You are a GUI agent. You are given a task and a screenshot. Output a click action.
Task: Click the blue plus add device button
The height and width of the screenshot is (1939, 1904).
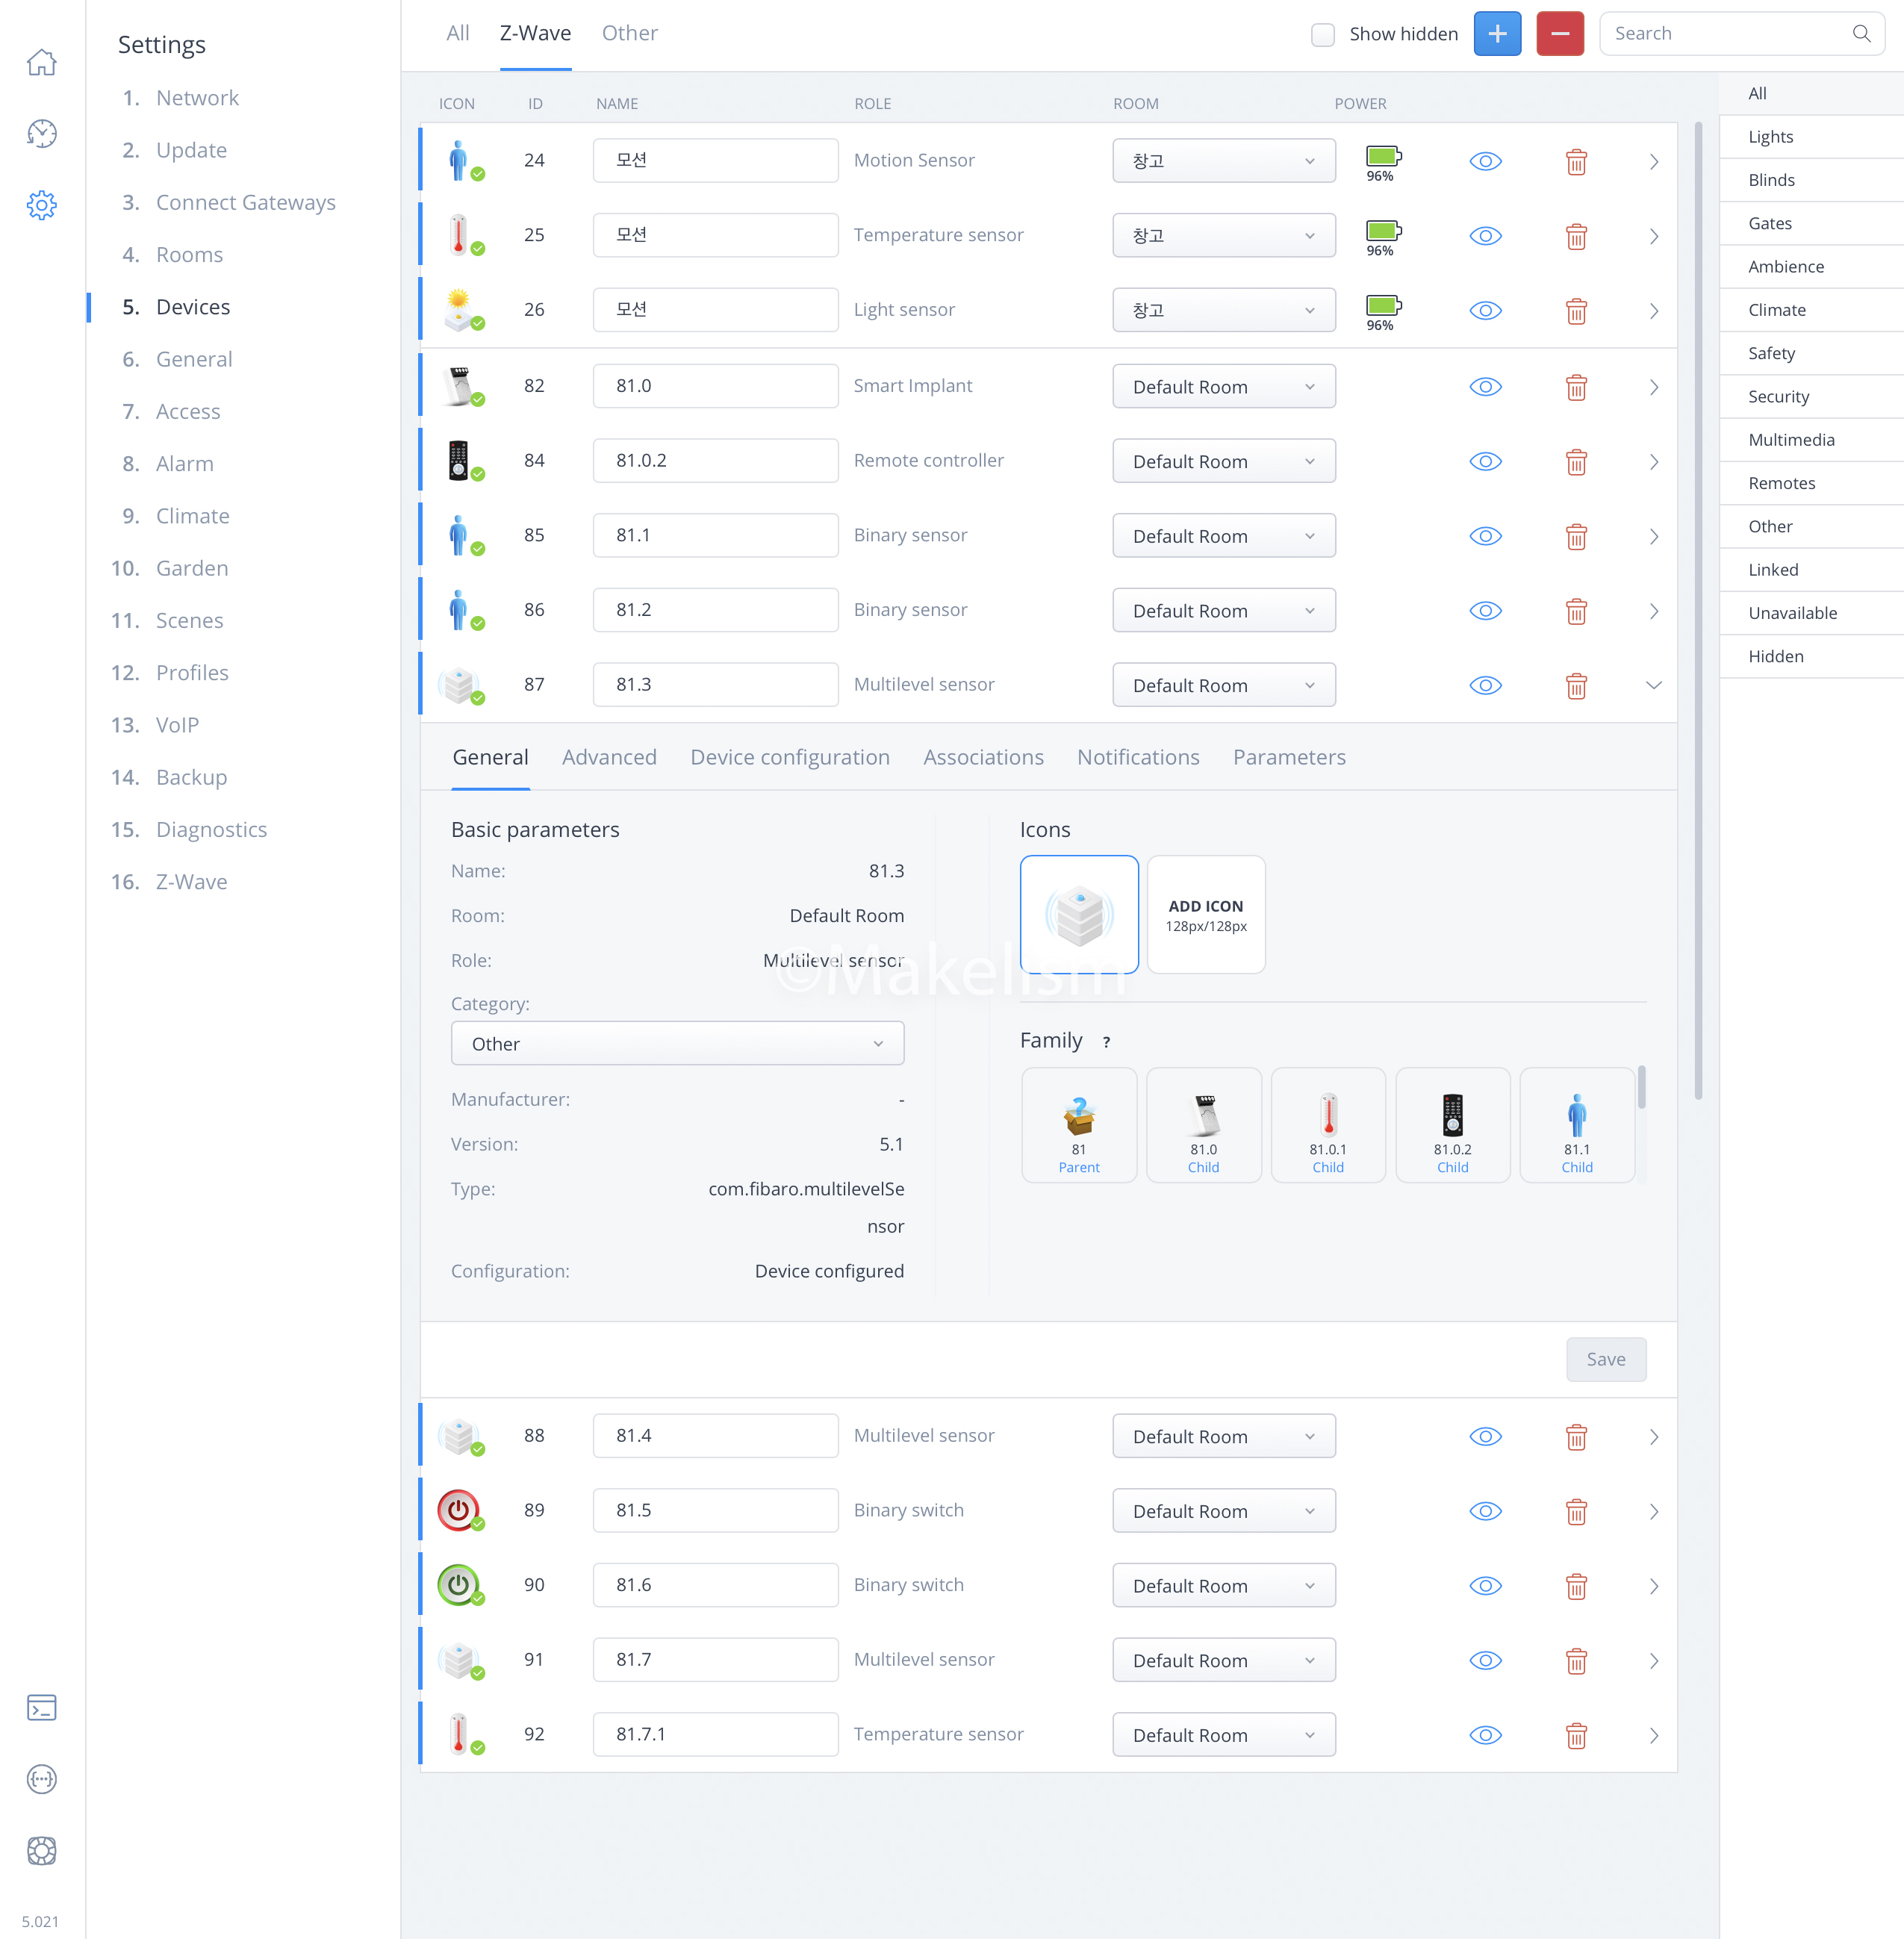click(1497, 34)
